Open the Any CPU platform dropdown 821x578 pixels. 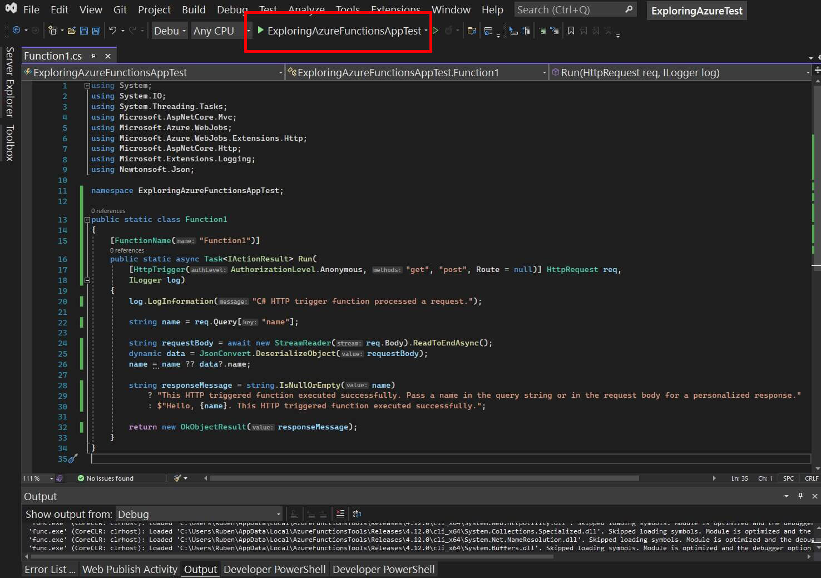(221, 31)
